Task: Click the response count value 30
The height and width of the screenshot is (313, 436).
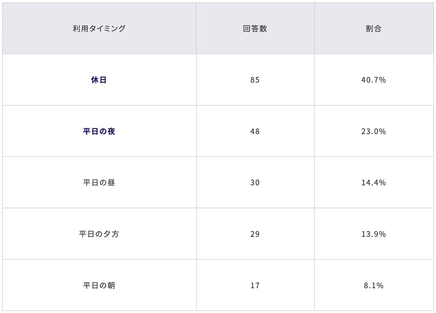Action: click(255, 182)
